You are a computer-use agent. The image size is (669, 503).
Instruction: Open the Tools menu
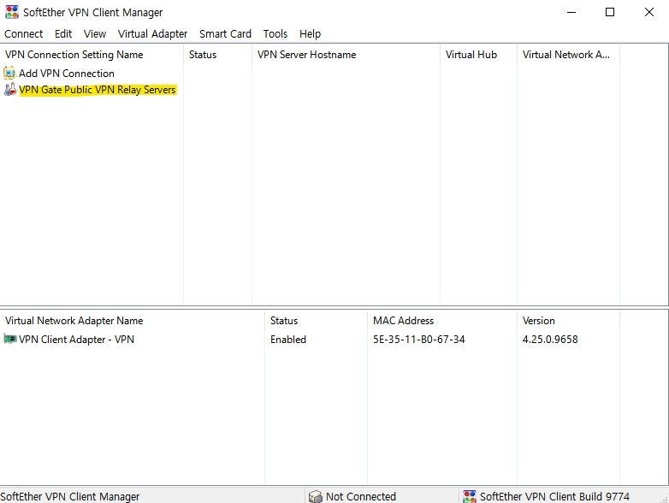(275, 33)
